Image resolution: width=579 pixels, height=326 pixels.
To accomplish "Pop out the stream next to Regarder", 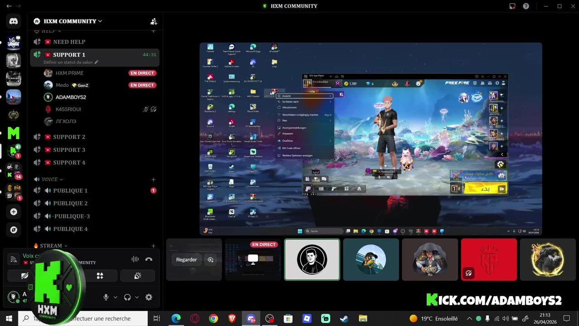I will 210,260.
